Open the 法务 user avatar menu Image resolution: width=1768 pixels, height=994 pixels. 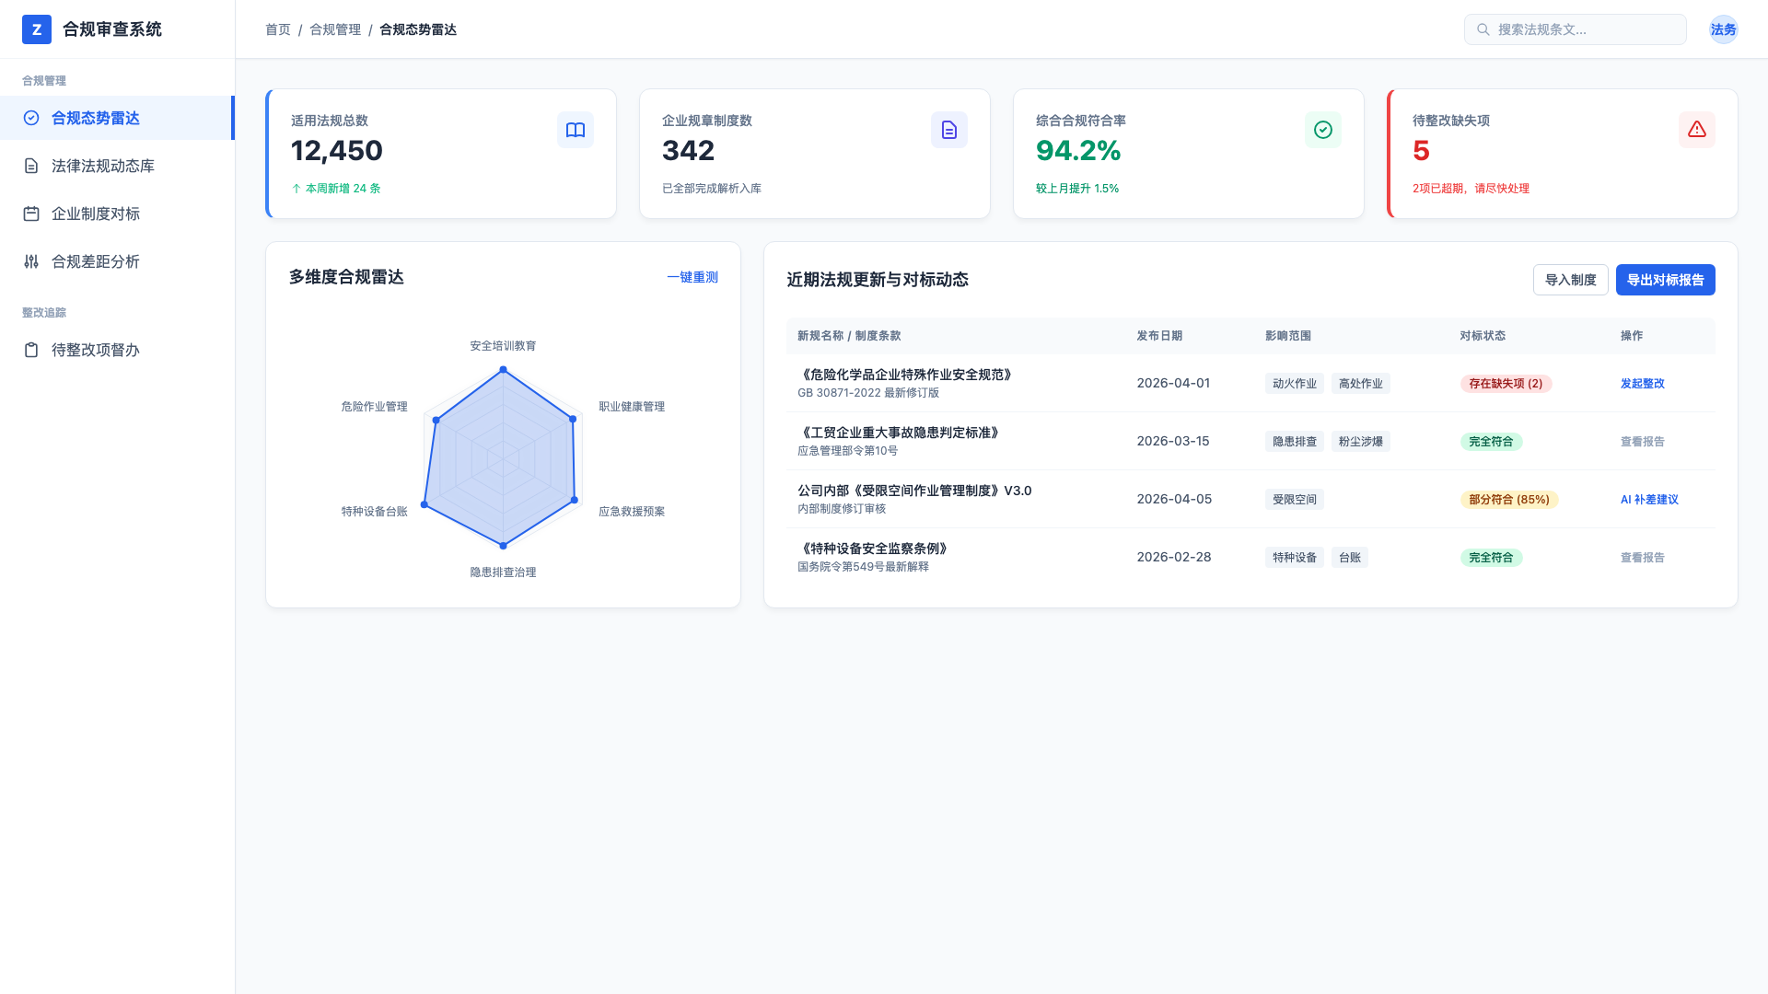coord(1723,29)
